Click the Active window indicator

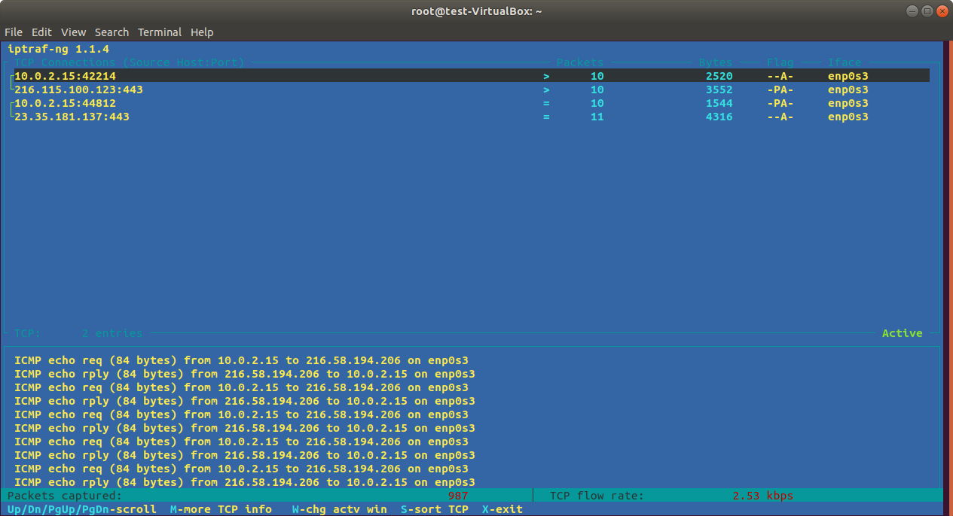903,333
